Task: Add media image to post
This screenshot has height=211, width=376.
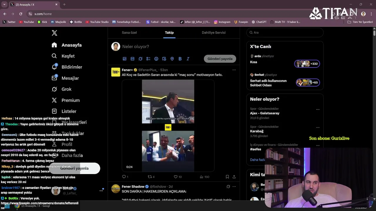Action: (x=125, y=59)
